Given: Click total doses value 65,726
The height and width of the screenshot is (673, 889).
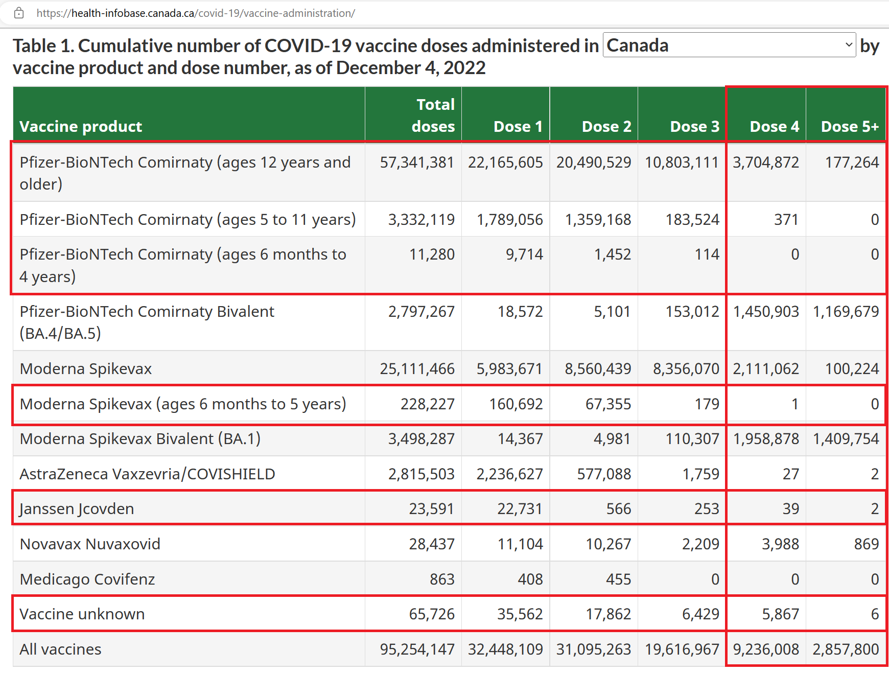Looking at the screenshot, I should (x=432, y=614).
